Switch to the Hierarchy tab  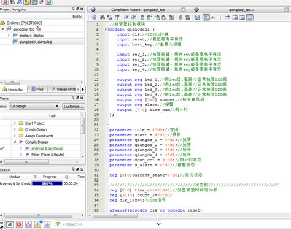click(13, 90)
